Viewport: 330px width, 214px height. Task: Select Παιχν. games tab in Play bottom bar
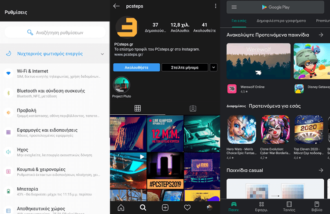point(234,207)
